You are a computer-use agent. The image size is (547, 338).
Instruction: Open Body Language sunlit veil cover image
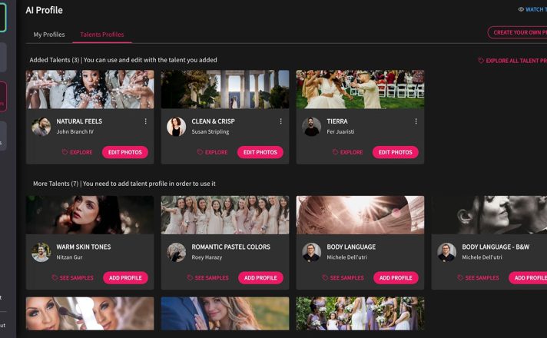[x=360, y=215]
